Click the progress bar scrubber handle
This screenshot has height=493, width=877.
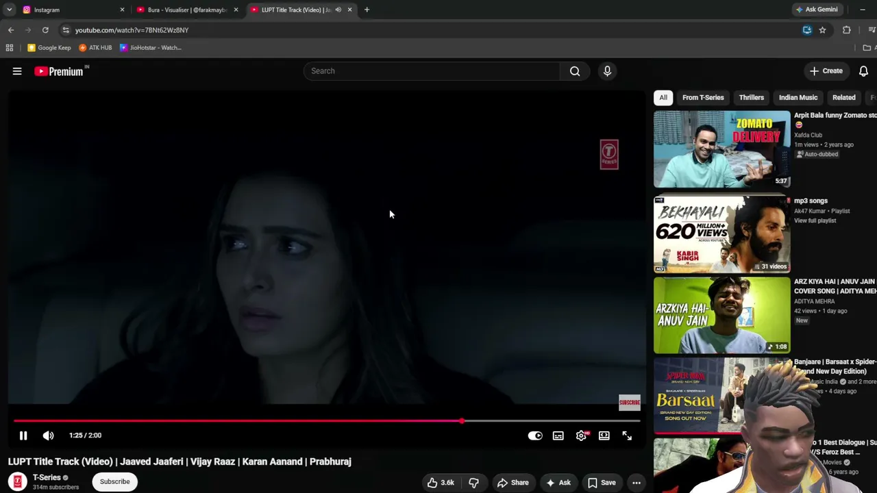(x=462, y=421)
